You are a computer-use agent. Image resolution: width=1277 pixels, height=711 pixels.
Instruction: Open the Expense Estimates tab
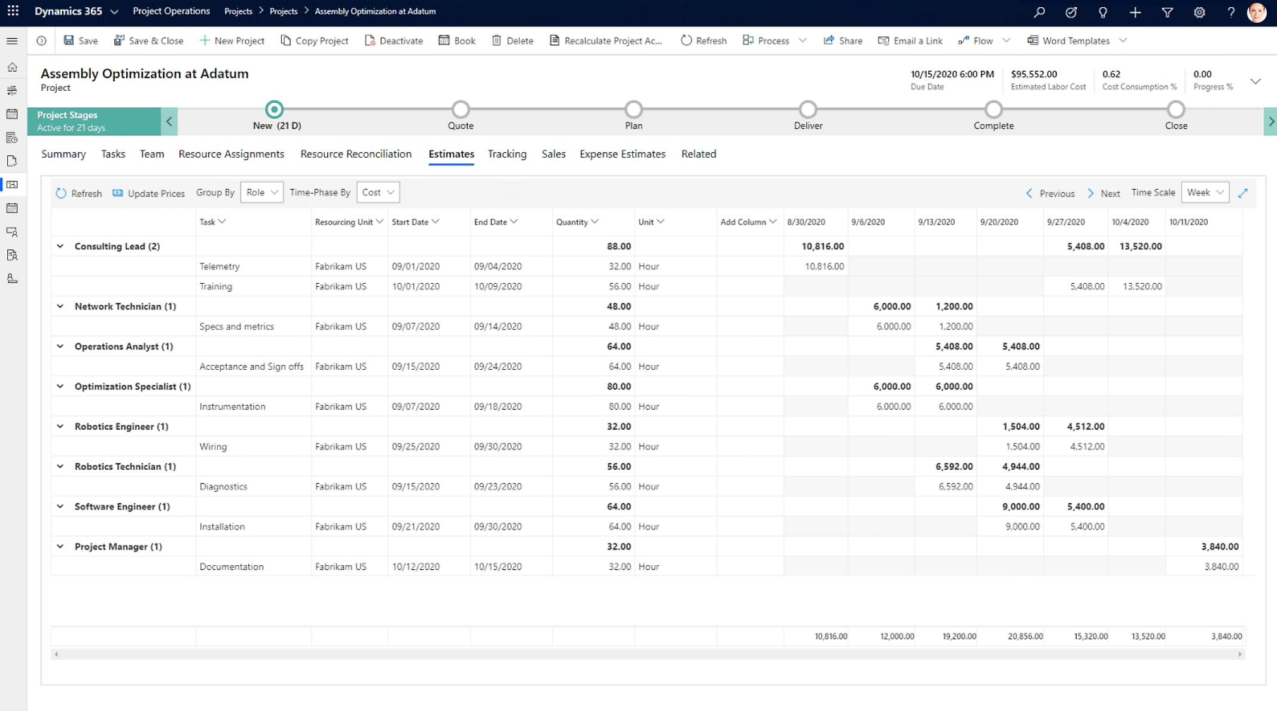coord(622,154)
